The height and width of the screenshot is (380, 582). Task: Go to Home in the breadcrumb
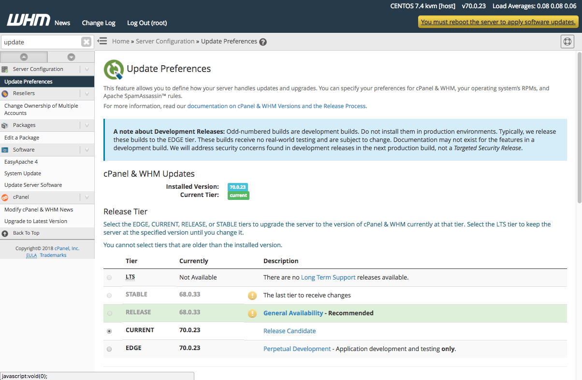point(121,42)
